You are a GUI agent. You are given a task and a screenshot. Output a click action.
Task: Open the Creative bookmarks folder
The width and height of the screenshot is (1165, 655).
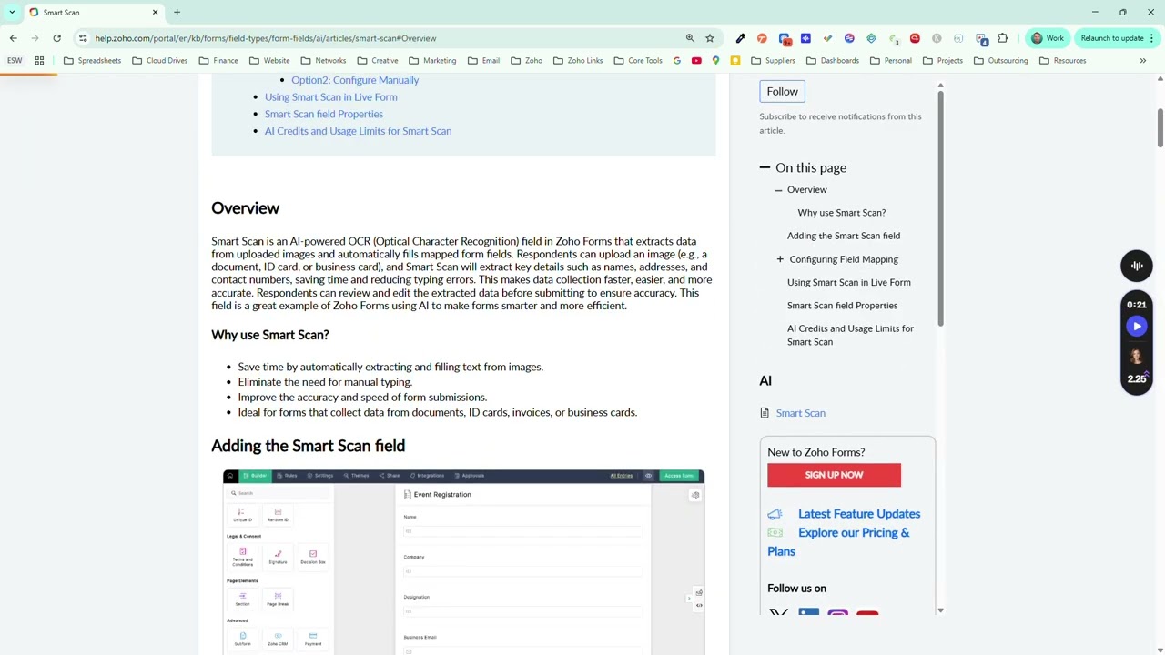click(378, 61)
